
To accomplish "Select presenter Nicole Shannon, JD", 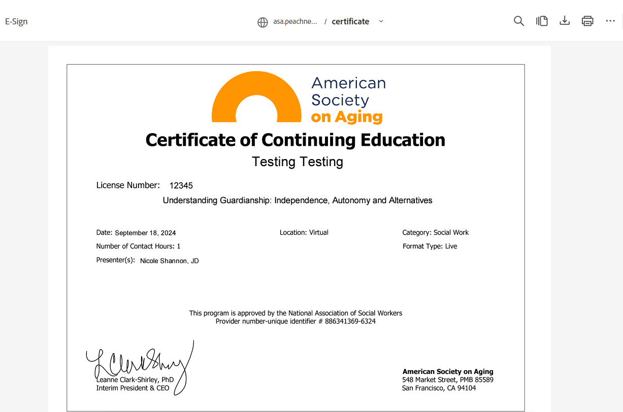I will [170, 261].
